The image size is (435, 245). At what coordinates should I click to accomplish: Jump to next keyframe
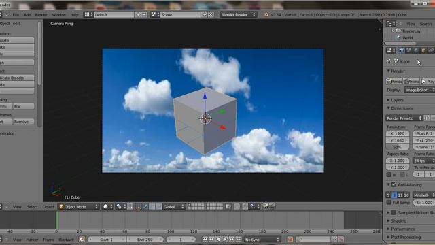(x=232, y=240)
